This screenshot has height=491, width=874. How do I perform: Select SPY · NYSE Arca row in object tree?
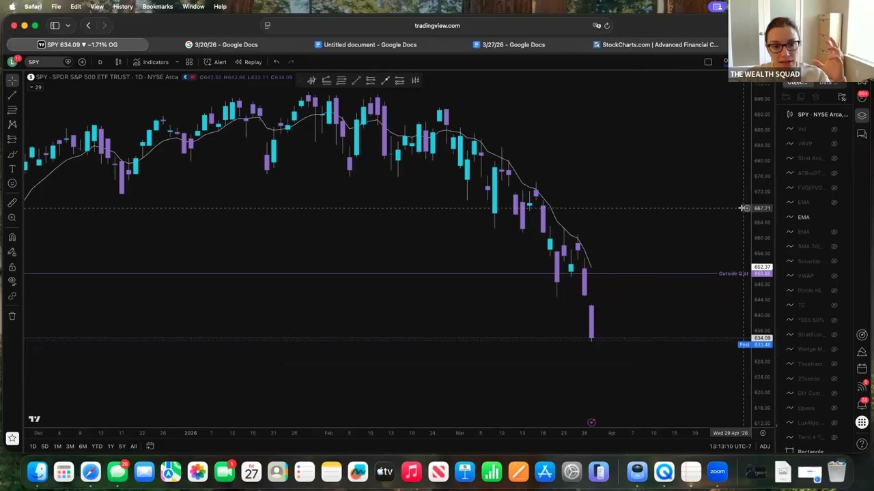(816, 115)
